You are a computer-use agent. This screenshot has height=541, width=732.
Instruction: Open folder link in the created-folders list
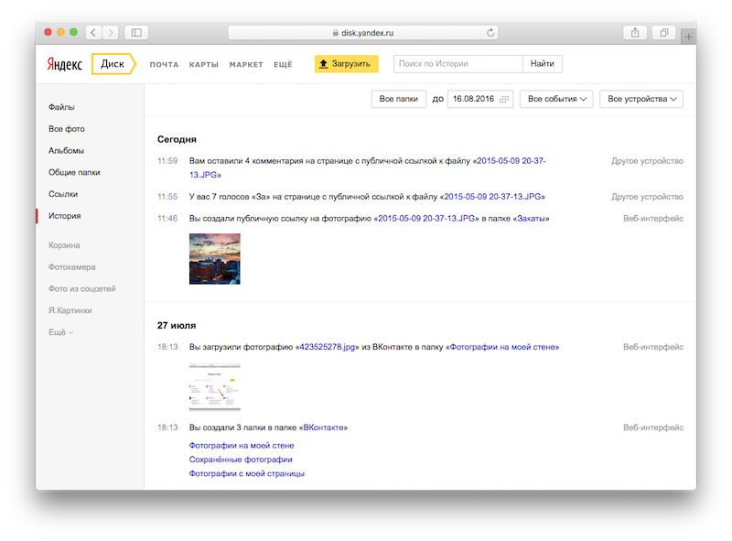point(242,446)
